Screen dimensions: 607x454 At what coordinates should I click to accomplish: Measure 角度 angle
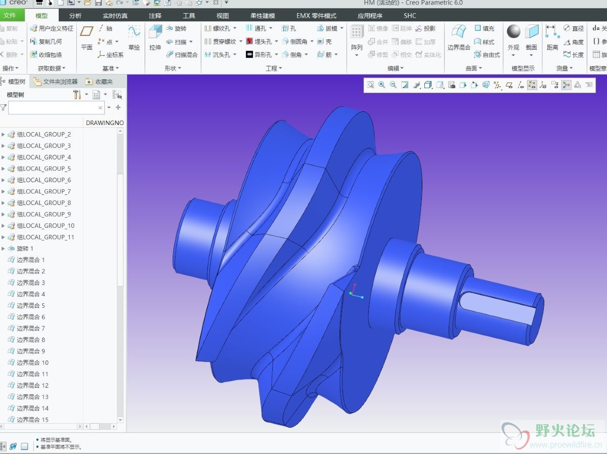pyautogui.click(x=574, y=42)
